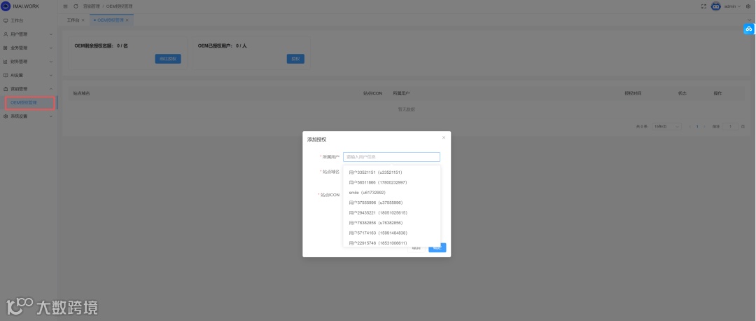Expand AI设置 in the sidebar
This screenshot has height=321, width=756.
pos(29,75)
